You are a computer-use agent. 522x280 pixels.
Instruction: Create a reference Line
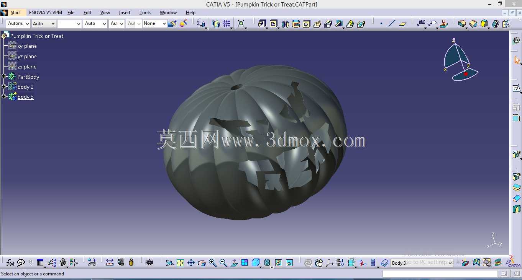392,24
